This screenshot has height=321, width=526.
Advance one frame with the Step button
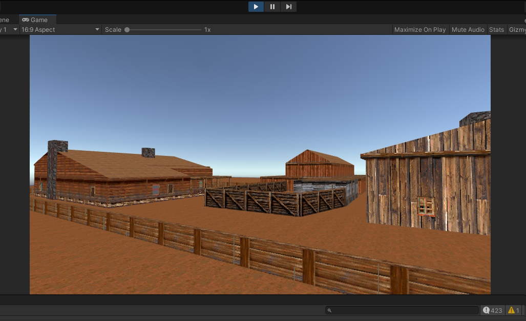click(x=288, y=7)
